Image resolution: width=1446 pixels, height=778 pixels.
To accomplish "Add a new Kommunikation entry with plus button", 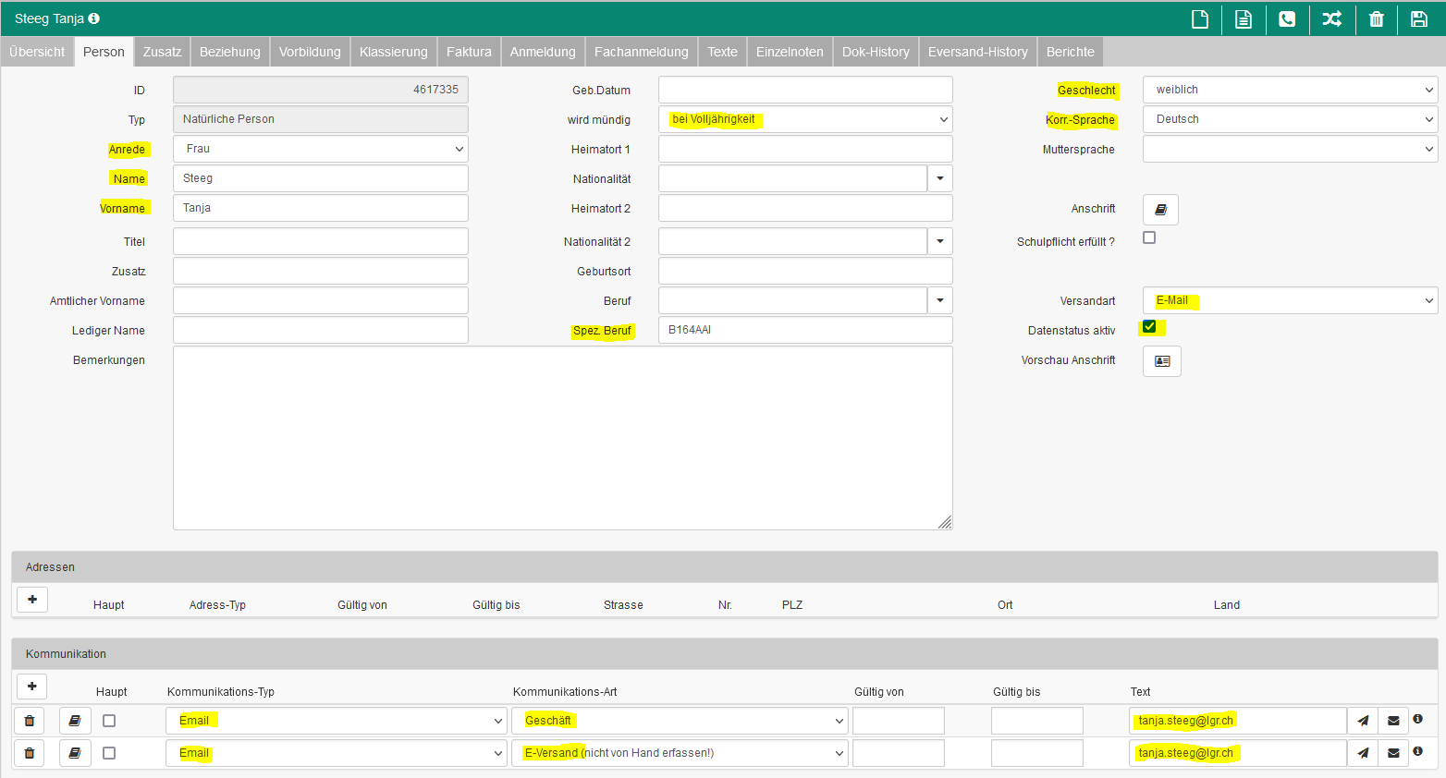I will 32,687.
